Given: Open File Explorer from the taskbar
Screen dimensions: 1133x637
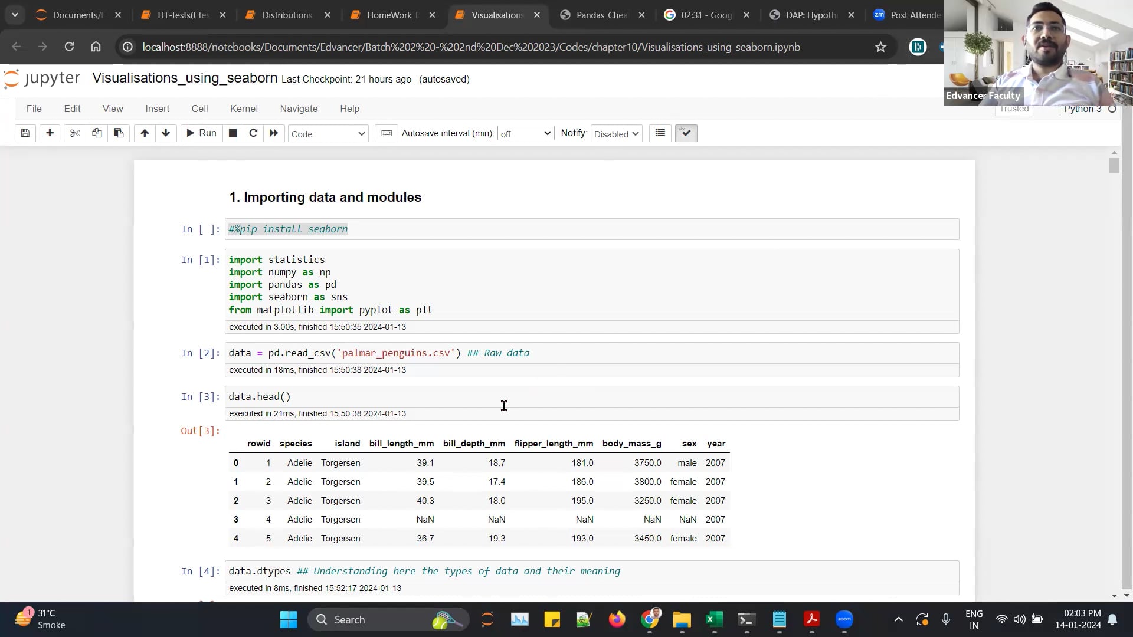Looking at the screenshot, I should tap(682, 619).
